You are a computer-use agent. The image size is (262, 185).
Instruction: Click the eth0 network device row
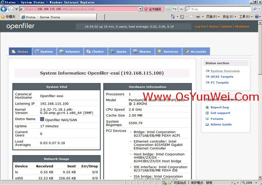(56, 178)
